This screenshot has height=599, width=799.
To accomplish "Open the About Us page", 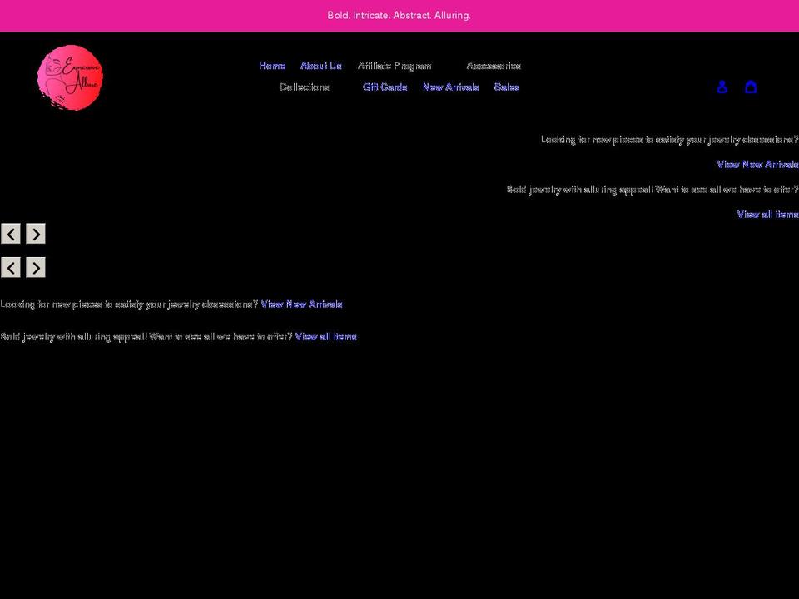I will (x=320, y=66).
